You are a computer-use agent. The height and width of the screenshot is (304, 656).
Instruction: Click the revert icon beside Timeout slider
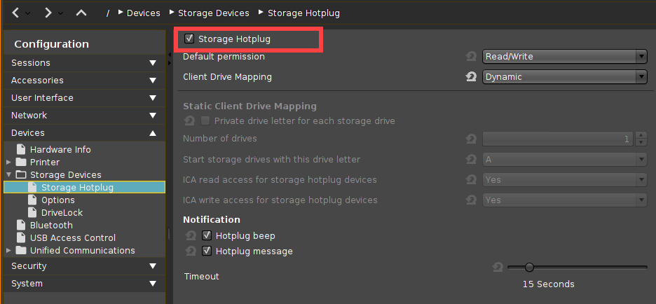pyautogui.click(x=497, y=267)
